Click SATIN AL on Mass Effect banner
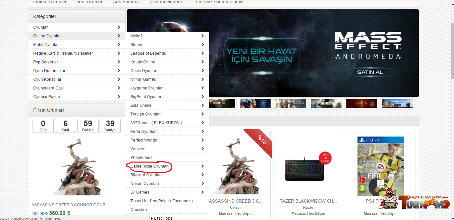 point(370,72)
